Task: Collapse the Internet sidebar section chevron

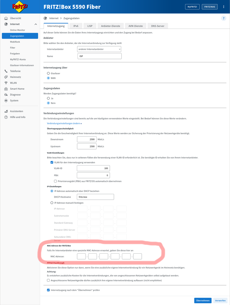Action: pos(36,24)
